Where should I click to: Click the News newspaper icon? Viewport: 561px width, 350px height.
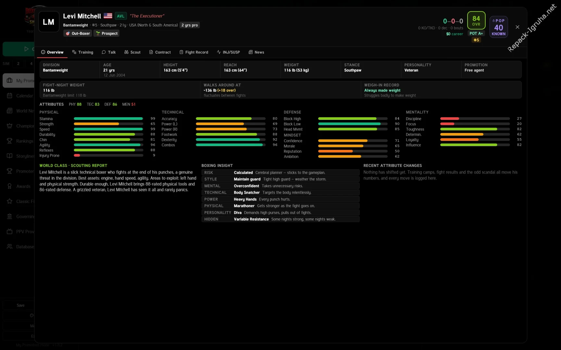click(x=251, y=52)
